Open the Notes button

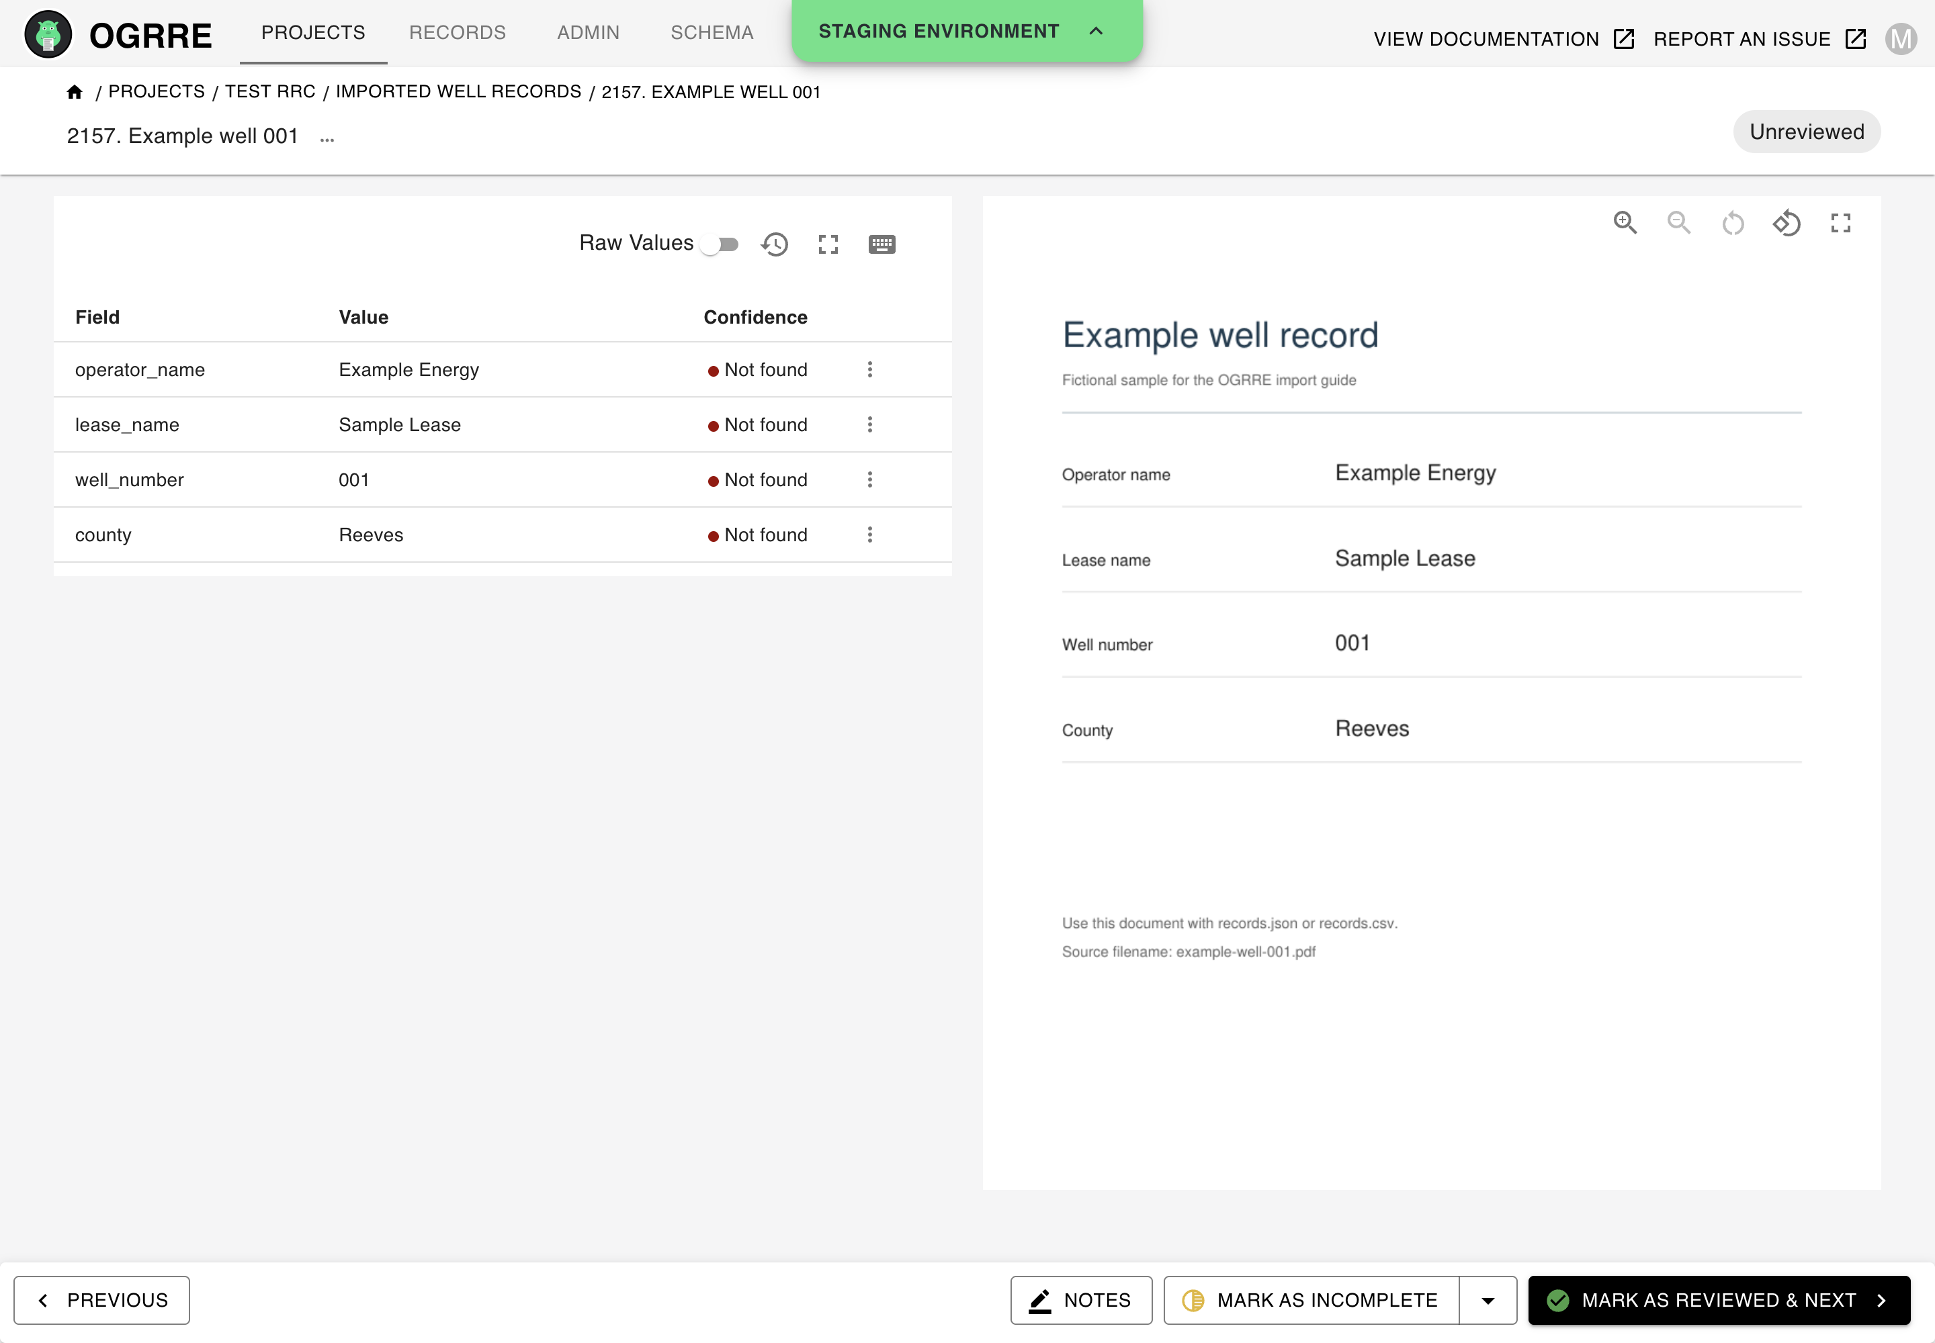click(x=1081, y=1300)
